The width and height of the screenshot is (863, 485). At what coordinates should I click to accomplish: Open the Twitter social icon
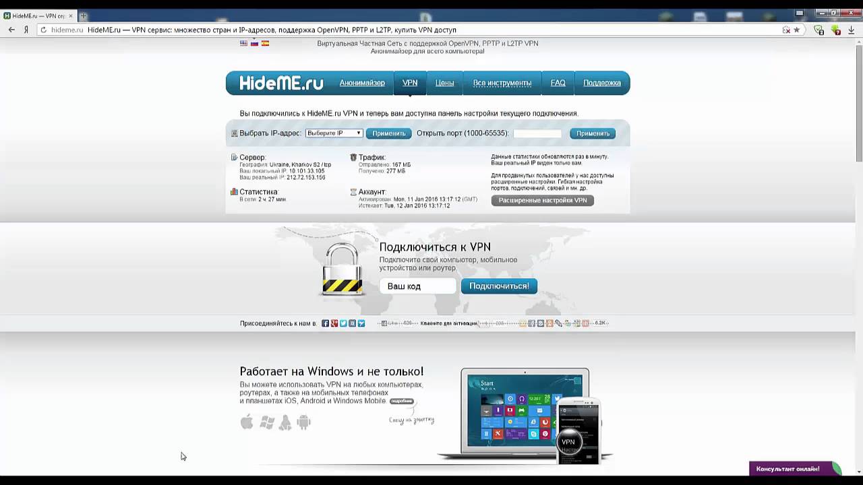click(x=343, y=323)
